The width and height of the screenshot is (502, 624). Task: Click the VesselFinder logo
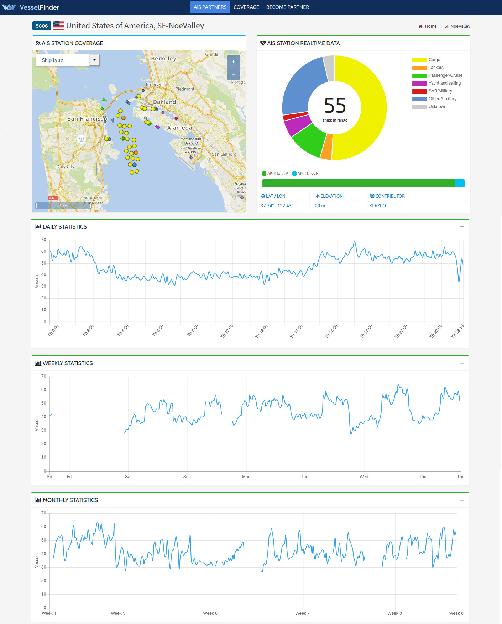pyautogui.click(x=31, y=7)
